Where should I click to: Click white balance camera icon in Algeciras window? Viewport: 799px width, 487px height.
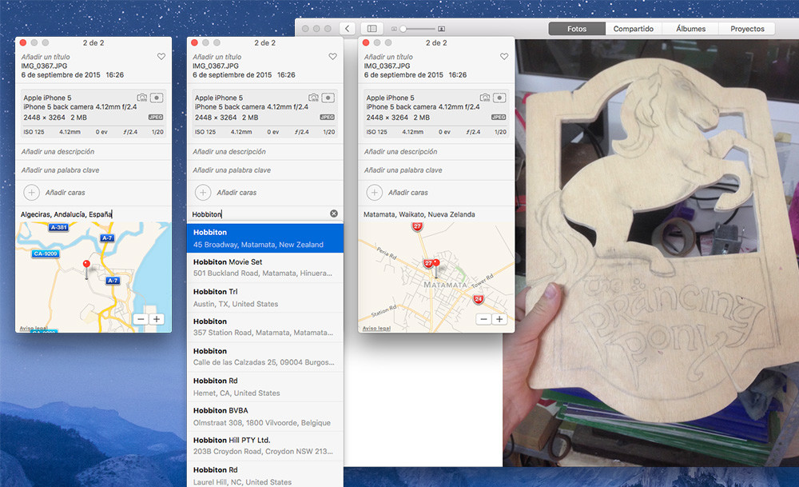[x=141, y=98]
